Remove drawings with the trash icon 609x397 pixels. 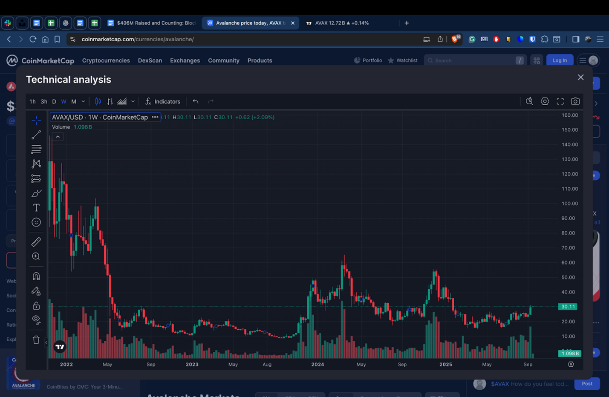tap(36, 339)
